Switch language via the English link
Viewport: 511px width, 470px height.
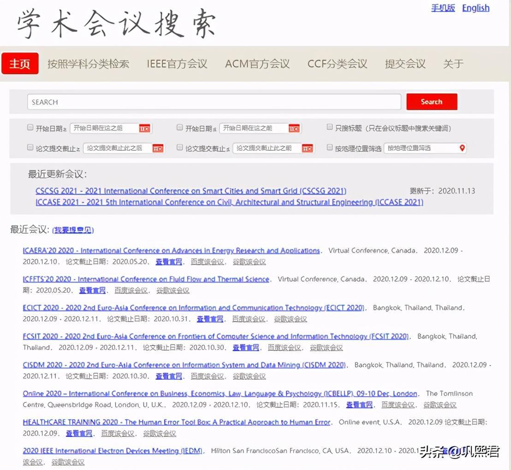point(475,8)
